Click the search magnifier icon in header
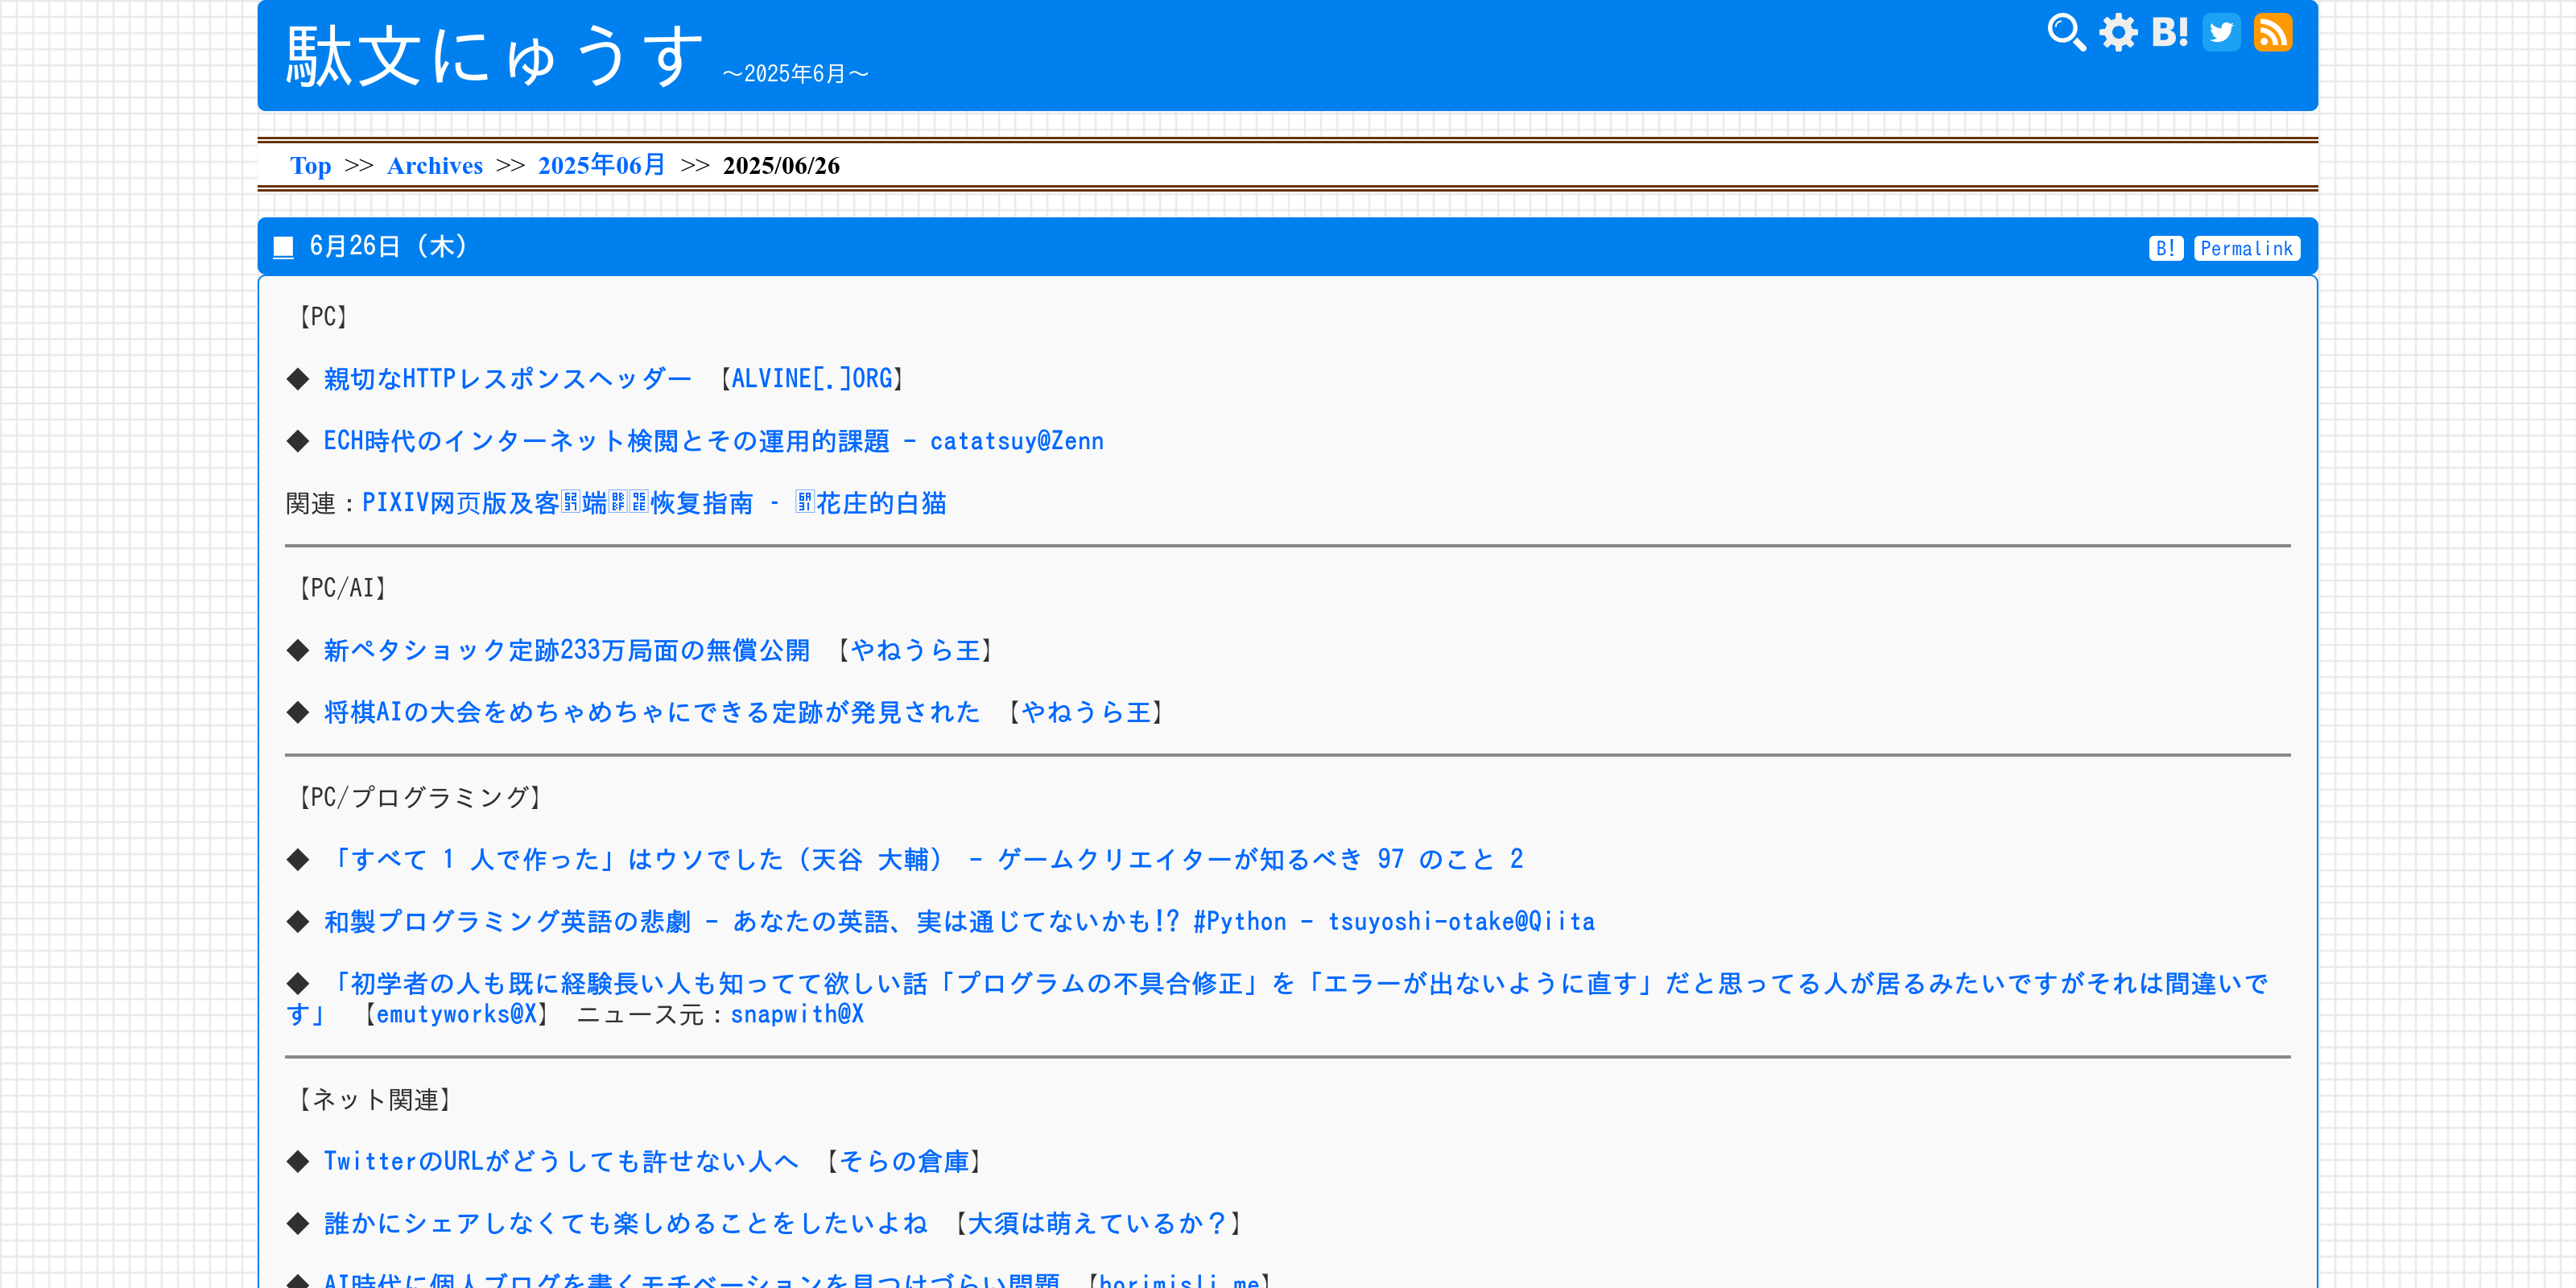This screenshot has width=2576, height=1288. click(2065, 33)
